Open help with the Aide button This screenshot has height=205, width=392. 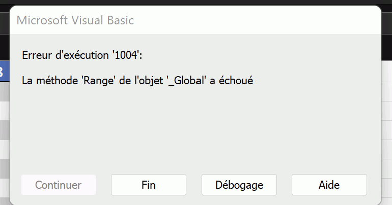point(329,185)
